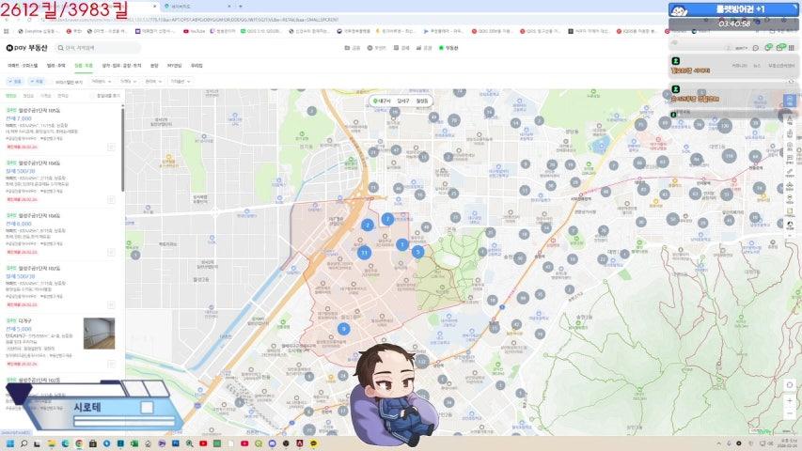Click the blue map cluster marker 2
Screen dimensions: 802x451
[368, 225]
